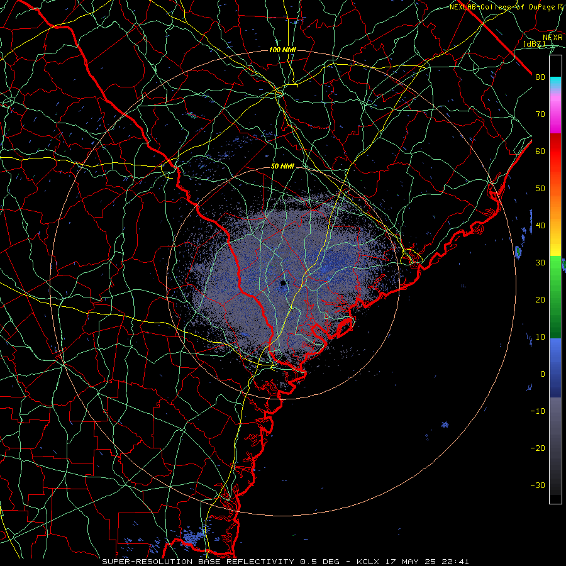Screen dimensions: 566x566
Task: Click the 80 value on the dBZ scale
Action: (x=540, y=77)
